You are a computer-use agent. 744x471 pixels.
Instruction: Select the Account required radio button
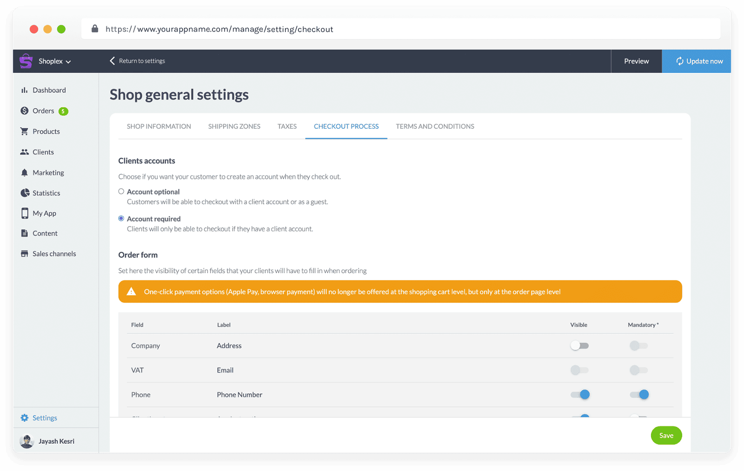tap(121, 218)
